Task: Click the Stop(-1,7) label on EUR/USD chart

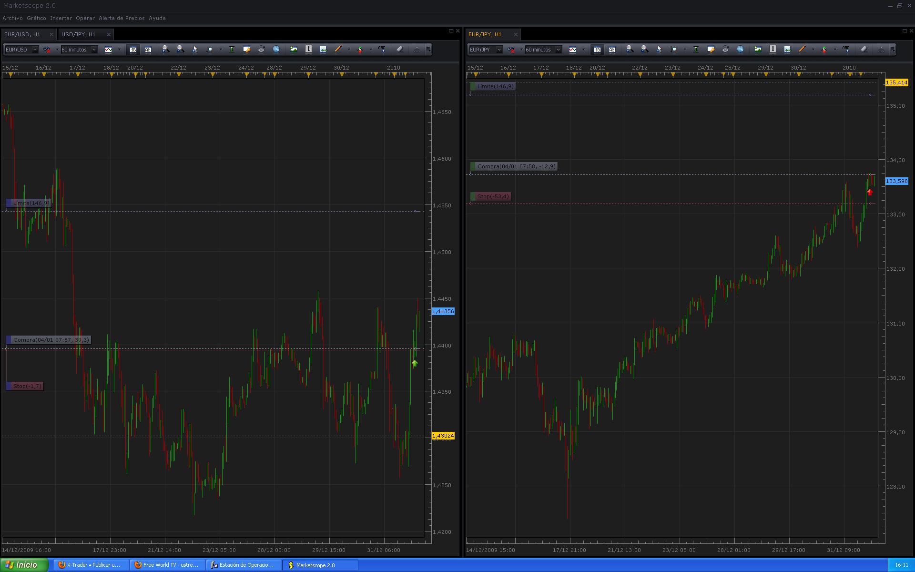Action: tap(27, 386)
